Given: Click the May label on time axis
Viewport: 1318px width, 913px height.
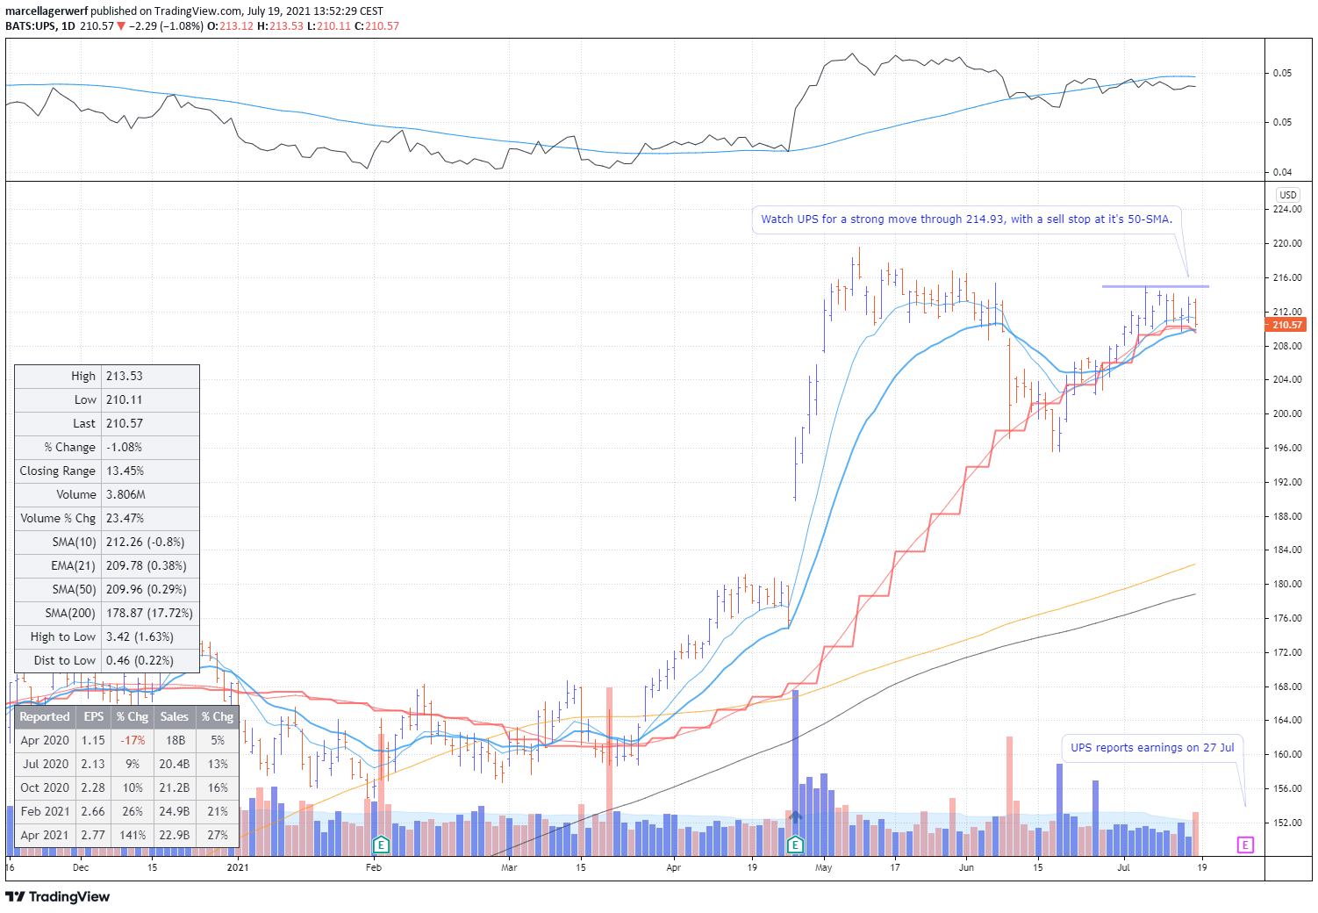Looking at the screenshot, I should point(823,867).
